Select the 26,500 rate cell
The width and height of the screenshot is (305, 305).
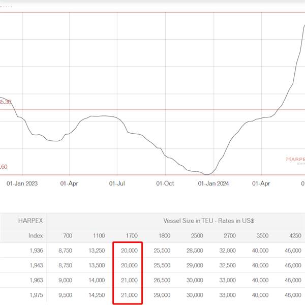coord(162,280)
